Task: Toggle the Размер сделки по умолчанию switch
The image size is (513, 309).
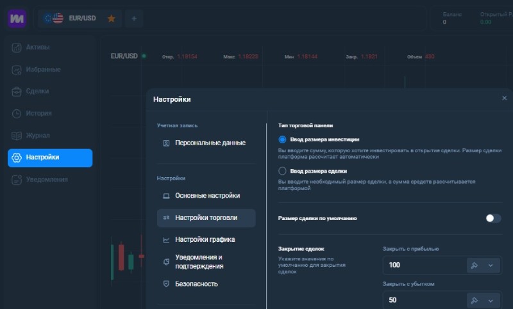Action: (492, 218)
